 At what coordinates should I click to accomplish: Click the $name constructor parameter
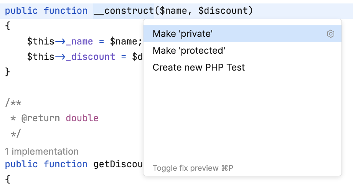coord(173,11)
